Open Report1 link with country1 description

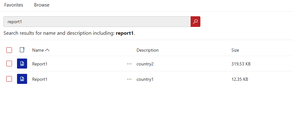coord(40,79)
